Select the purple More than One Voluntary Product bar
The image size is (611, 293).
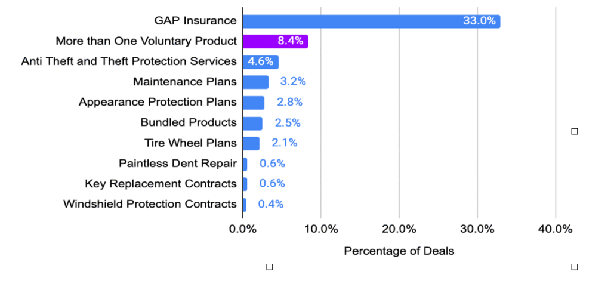pos(275,41)
